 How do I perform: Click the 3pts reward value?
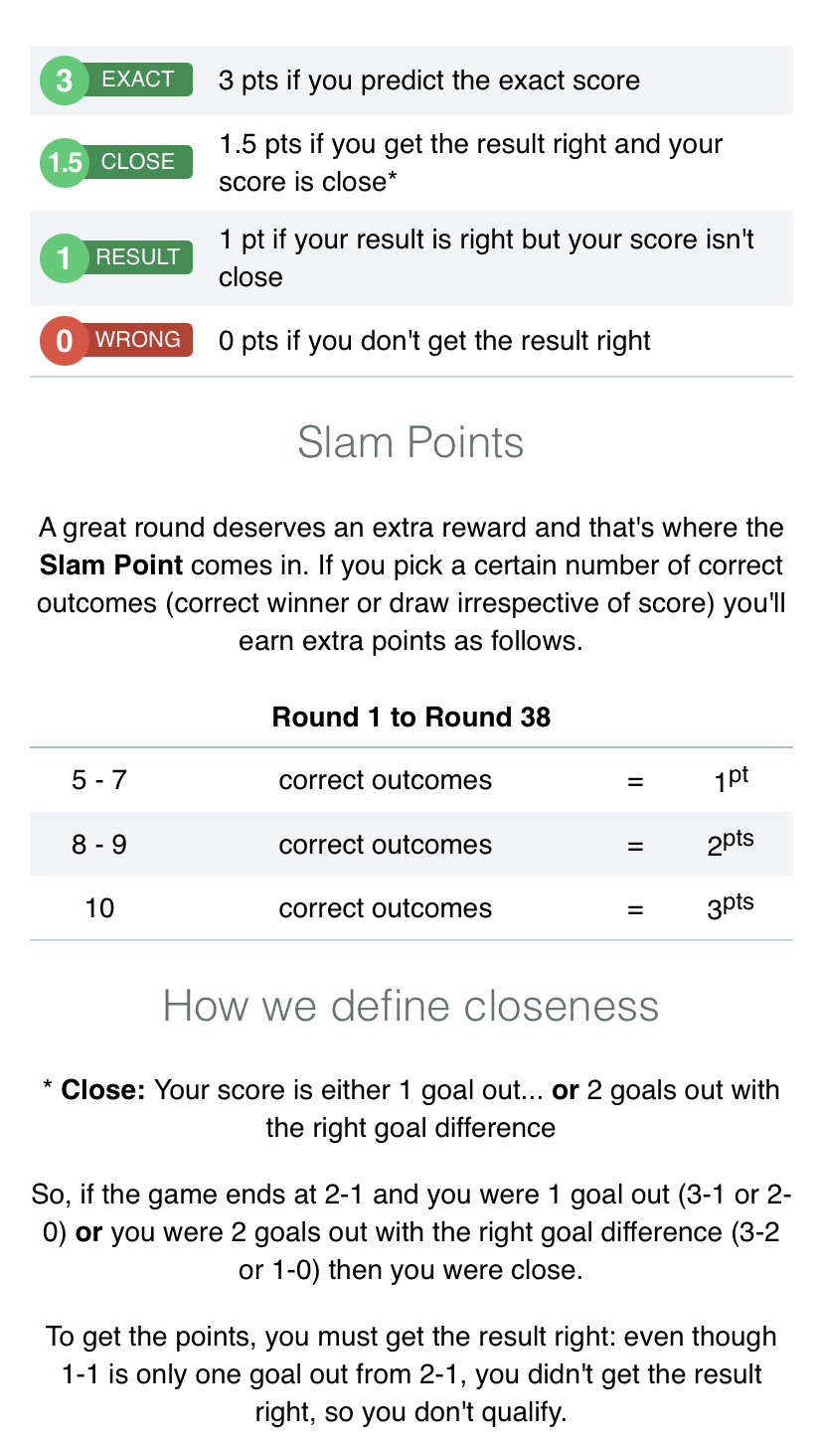730,906
